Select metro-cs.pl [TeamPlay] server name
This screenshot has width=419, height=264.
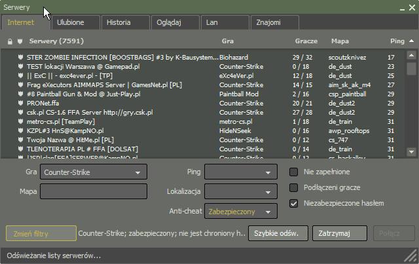[61, 121]
